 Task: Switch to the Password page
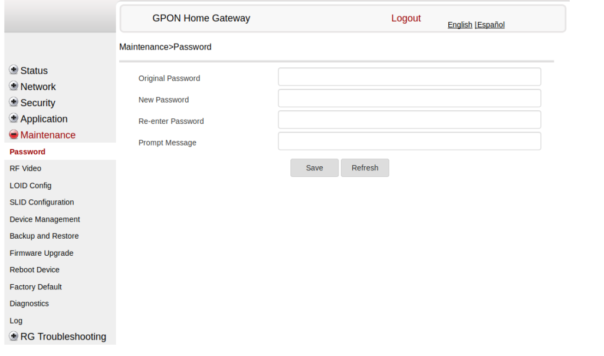[27, 151]
